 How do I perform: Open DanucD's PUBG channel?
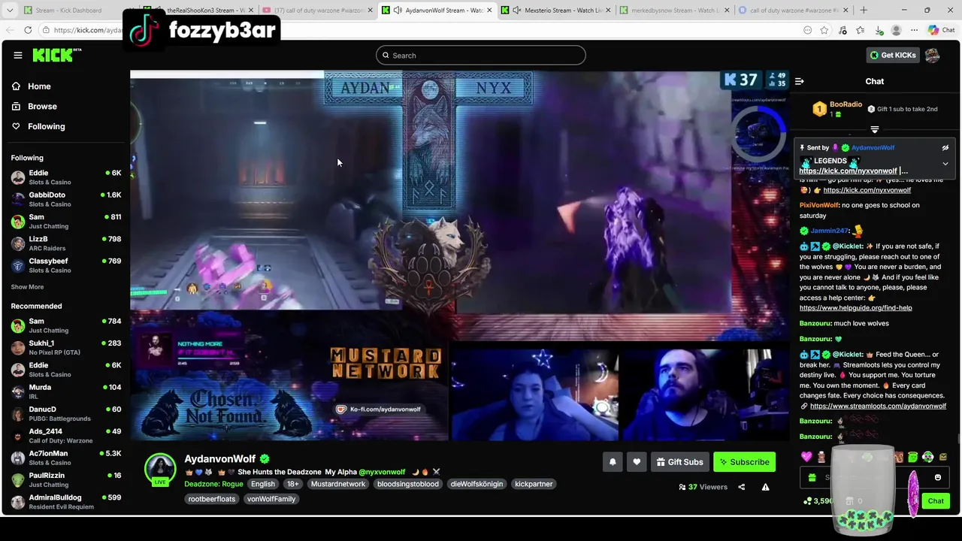[66, 413]
